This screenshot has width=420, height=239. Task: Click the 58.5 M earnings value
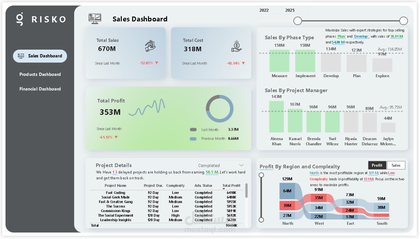212,172
